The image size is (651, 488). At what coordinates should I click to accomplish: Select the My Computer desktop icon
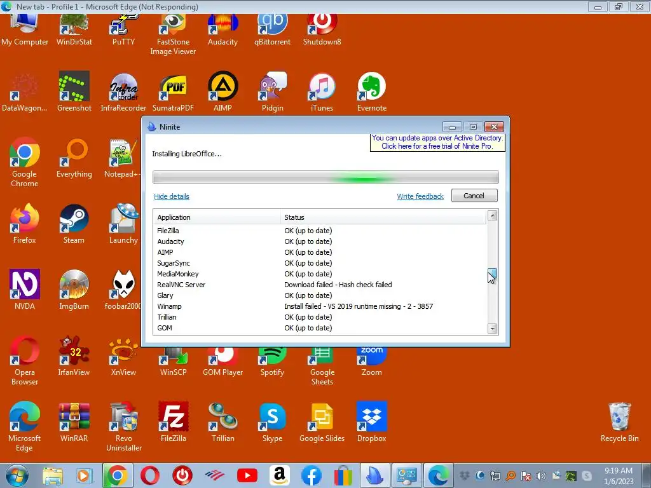click(x=25, y=30)
